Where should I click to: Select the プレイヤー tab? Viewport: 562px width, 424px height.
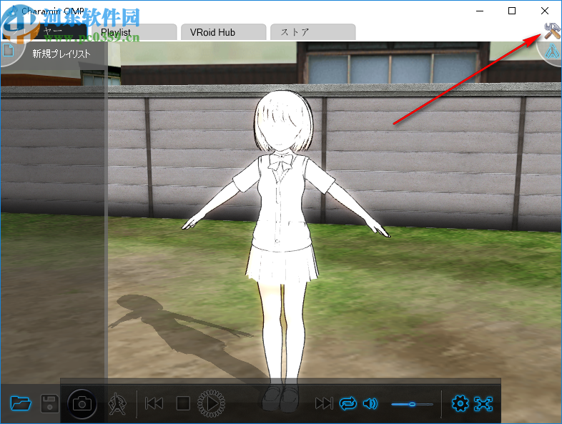coord(45,32)
